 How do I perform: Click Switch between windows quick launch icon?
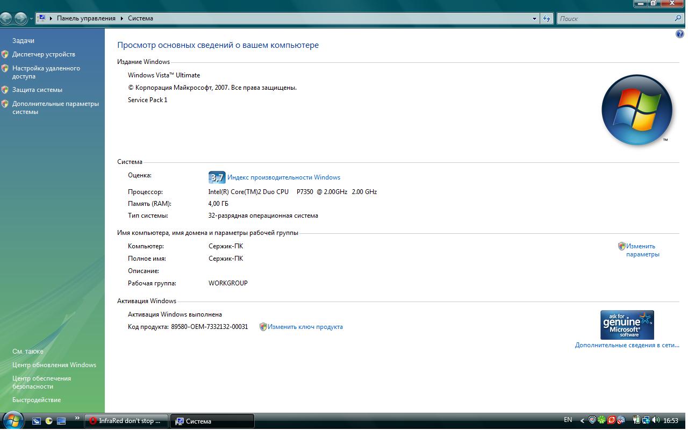(37, 421)
